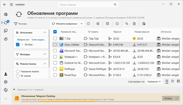Click the package list vertical scrollbar

(x=180, y=54)
